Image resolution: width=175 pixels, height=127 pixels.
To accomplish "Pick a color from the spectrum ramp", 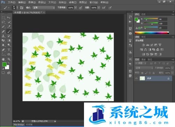I will pyautogui.click(x=152, y=33).
